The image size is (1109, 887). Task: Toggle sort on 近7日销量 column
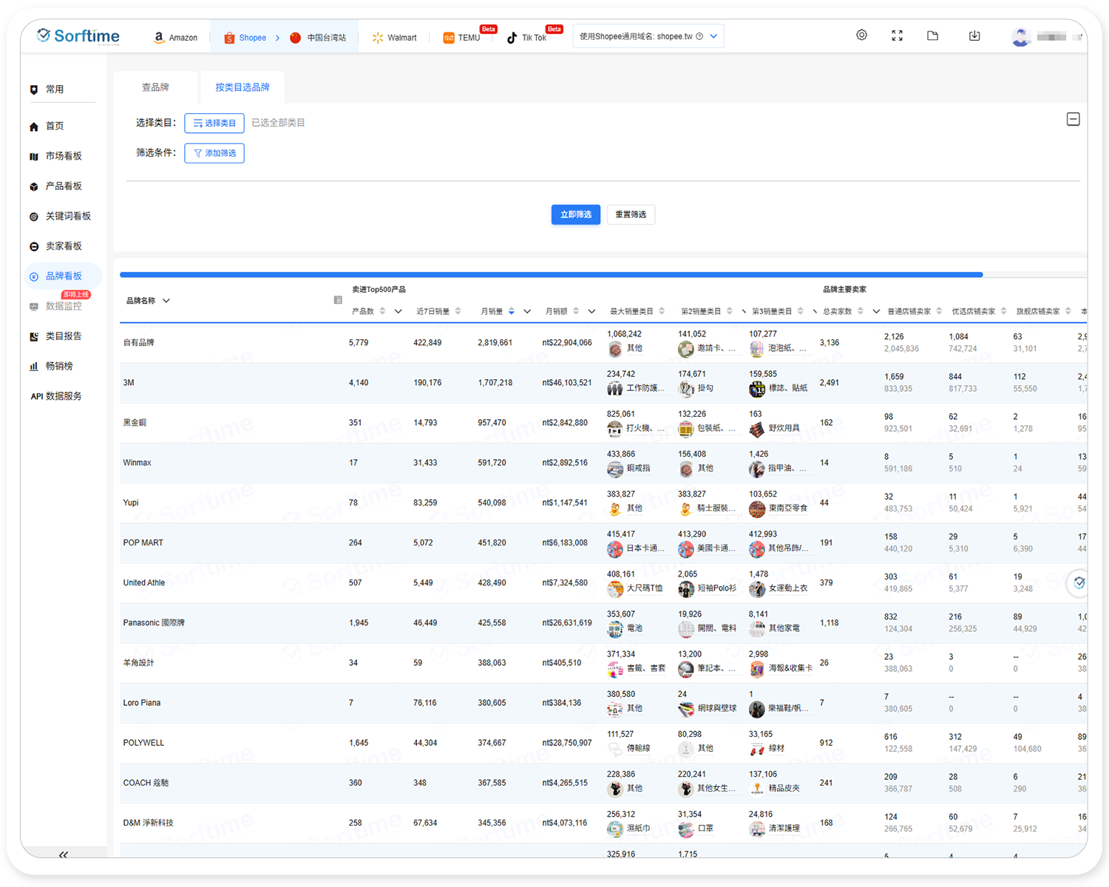(458, 311)
